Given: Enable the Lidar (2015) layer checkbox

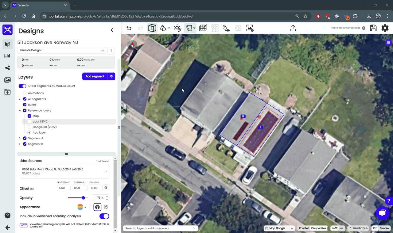Looking at the screenshot, I should tap(29, 122).
